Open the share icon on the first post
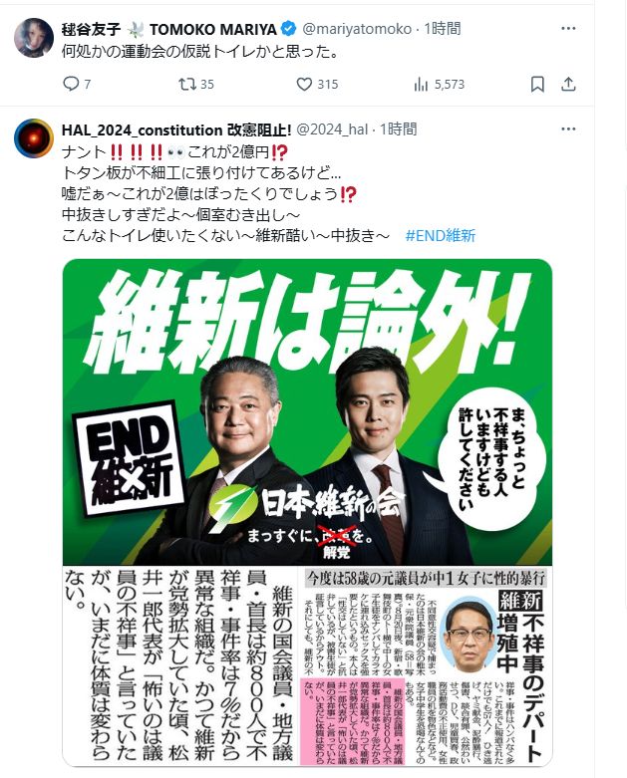This screenshot has width=627, height=778. pos(568,85)
